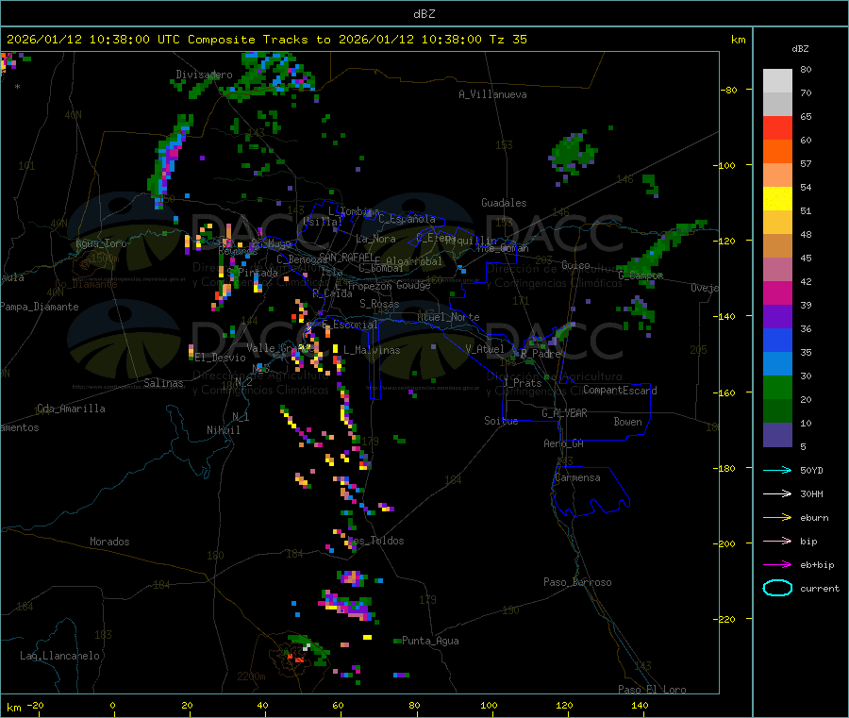This screenshot has height=718, width=849.
Task: Click the pink bip arrow in the legend
Action: pyautogui.click(x=777, y=541)
